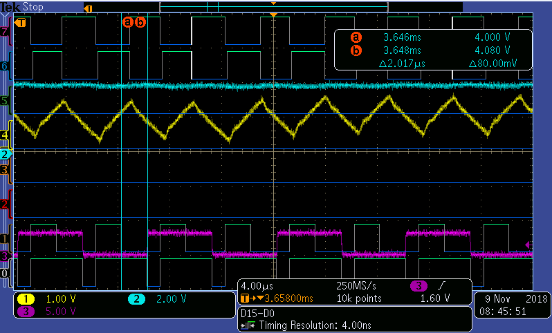
Task: Open the 1.60 V trigger level setting
Action: coord(435,298)
